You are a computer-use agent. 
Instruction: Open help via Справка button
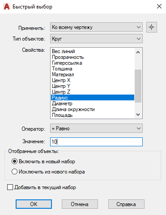126,204
